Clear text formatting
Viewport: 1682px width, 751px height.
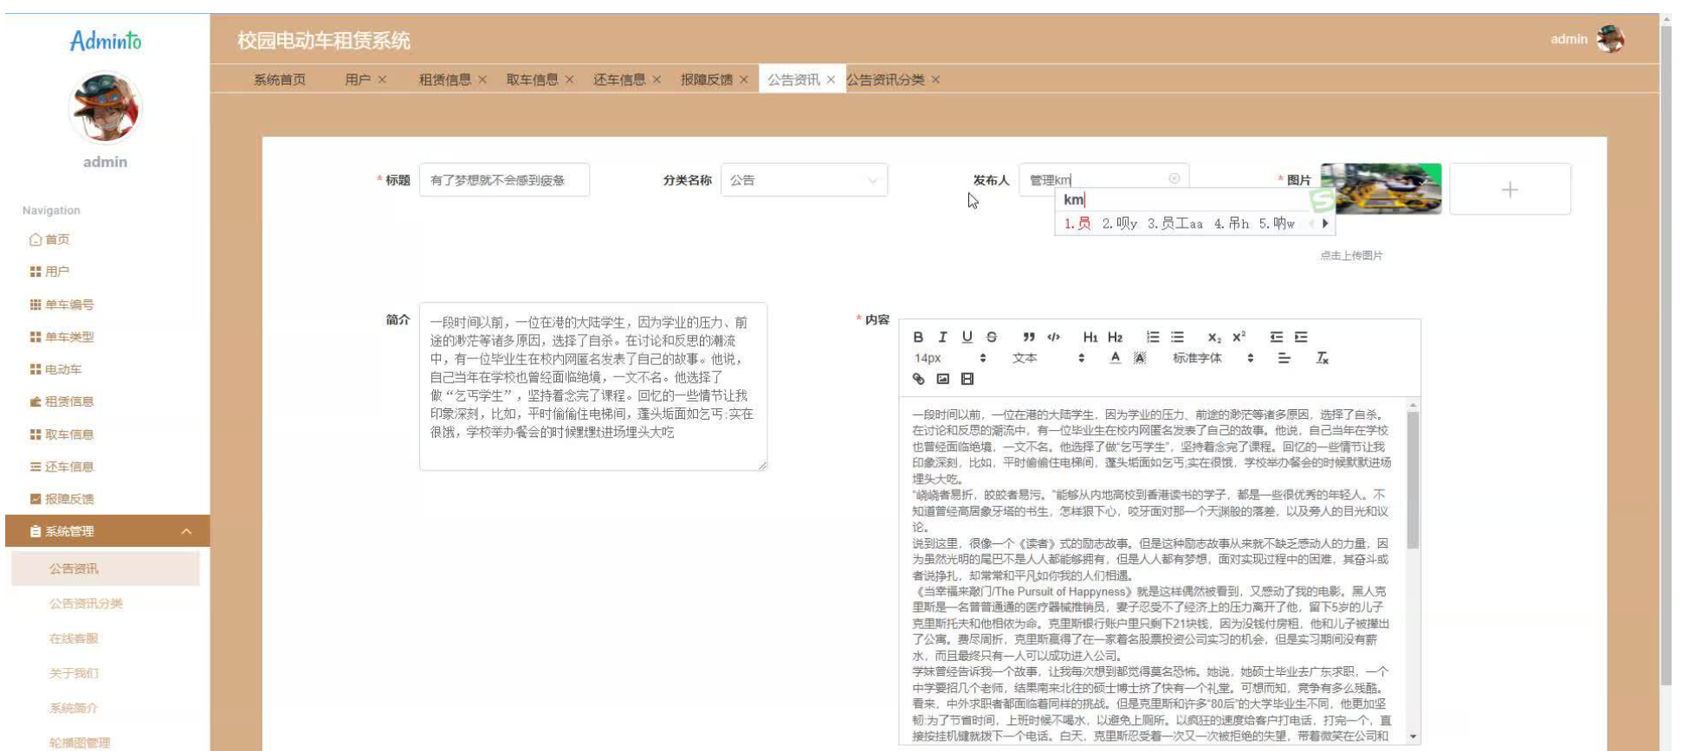[x=1323, y=358]
